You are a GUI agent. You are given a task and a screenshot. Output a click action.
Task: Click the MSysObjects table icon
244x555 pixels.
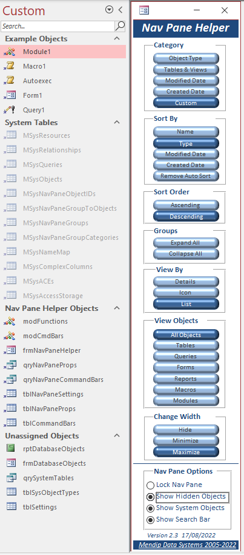10,179
